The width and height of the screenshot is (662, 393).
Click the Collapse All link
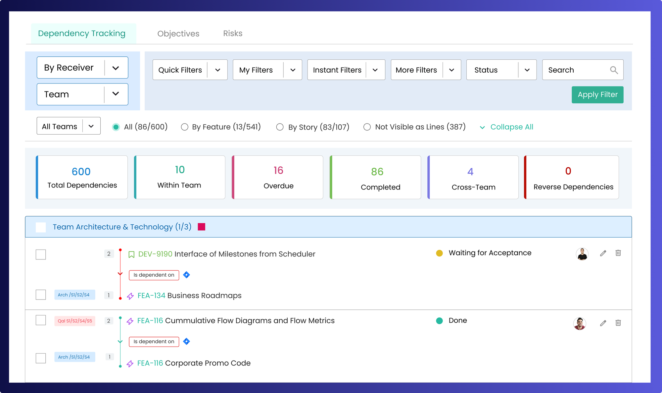(x=512, y=127)
